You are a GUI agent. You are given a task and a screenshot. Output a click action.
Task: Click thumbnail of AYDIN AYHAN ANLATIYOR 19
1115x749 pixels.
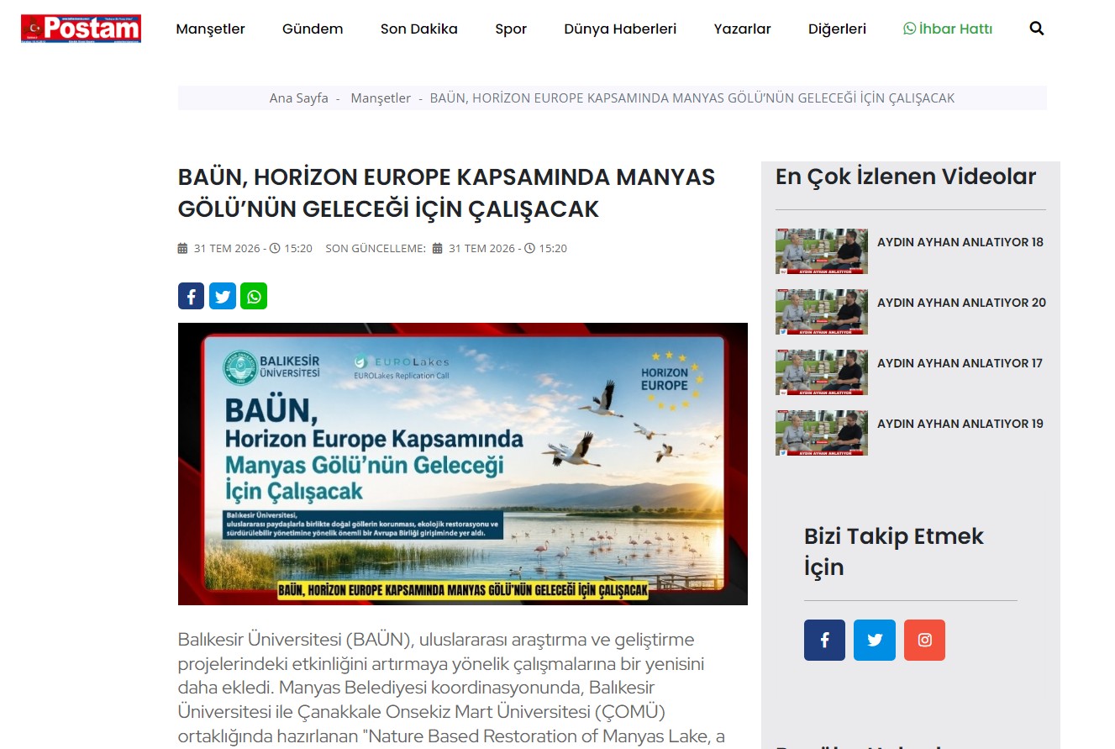coord(822,433)
